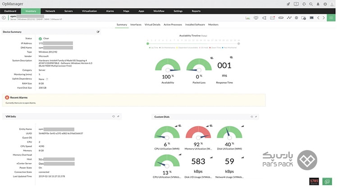Image resolution: width=338 pixels, height=191 pixels.
Task: Click the help icon beside Uplink Dependency None
Action: click(x=47, y=79)
